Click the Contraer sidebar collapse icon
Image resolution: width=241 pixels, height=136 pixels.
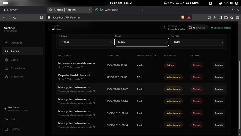coord(7,129)
